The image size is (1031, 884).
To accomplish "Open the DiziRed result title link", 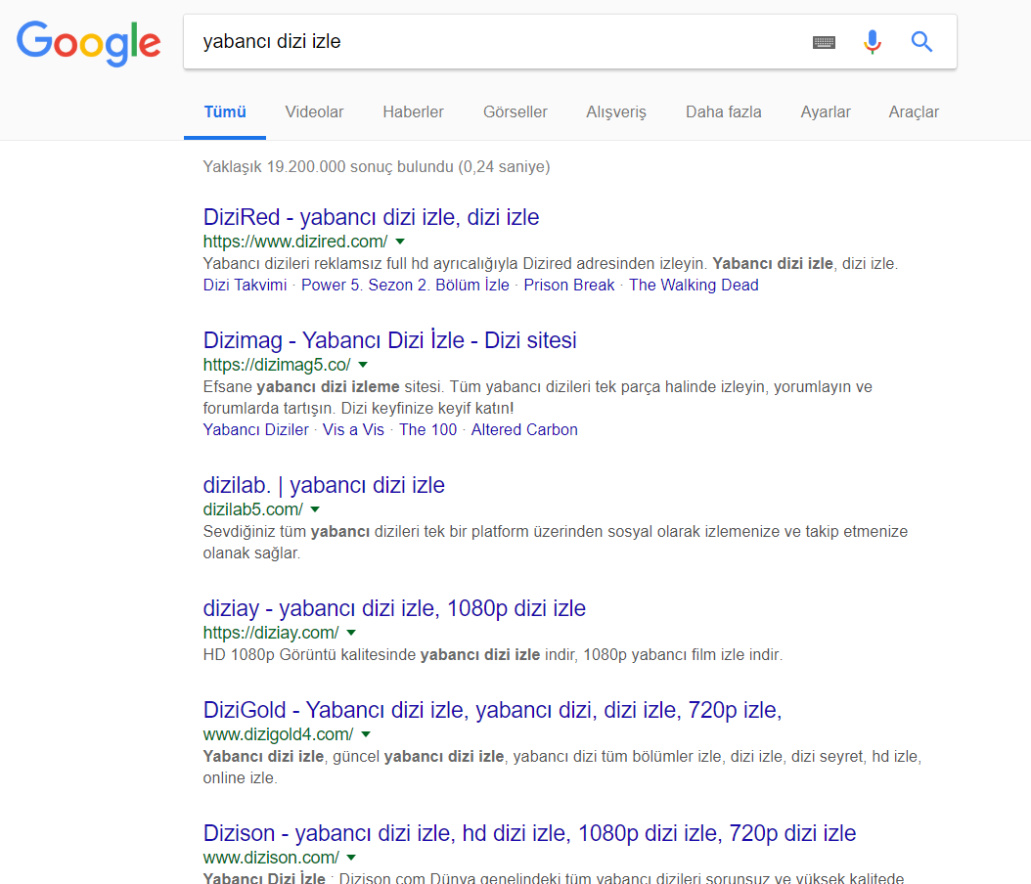I will coord(371,217).
